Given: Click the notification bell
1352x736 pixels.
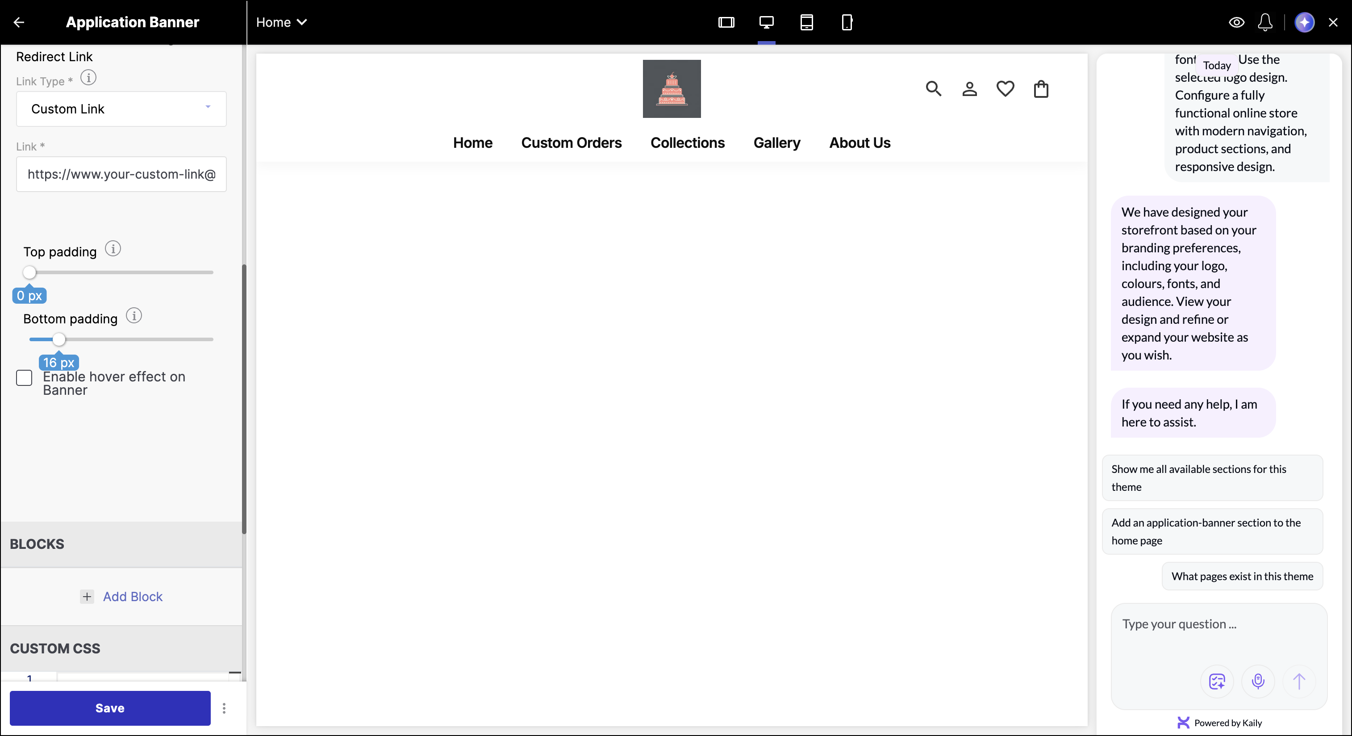Looking at the screenshot, I should tap(1265, 23).
